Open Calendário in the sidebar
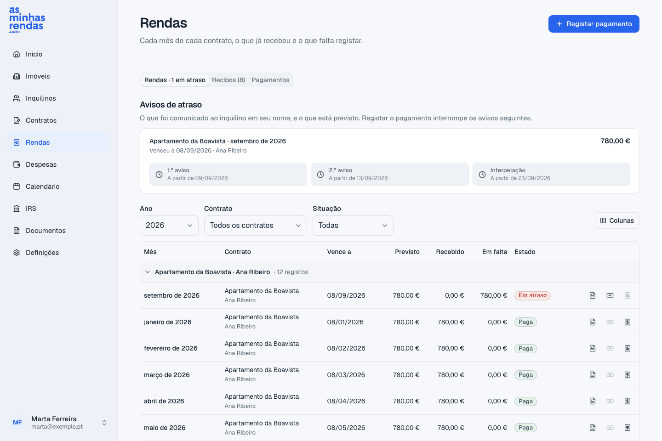 pos(59,187)
